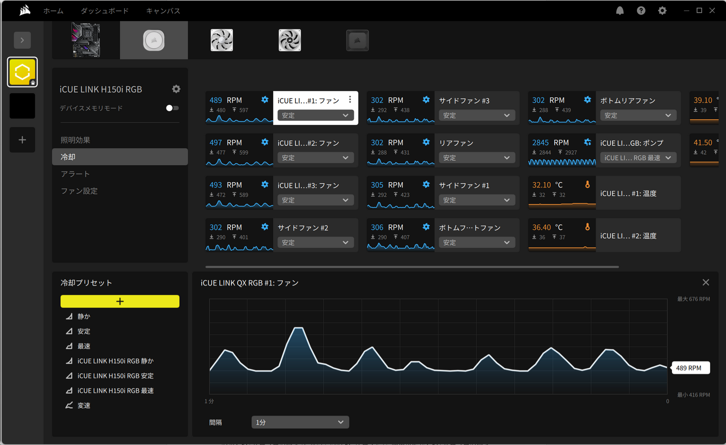Select the 変速 cooling preset
This screenshot has height=445, width=726.
click(83, 405)
